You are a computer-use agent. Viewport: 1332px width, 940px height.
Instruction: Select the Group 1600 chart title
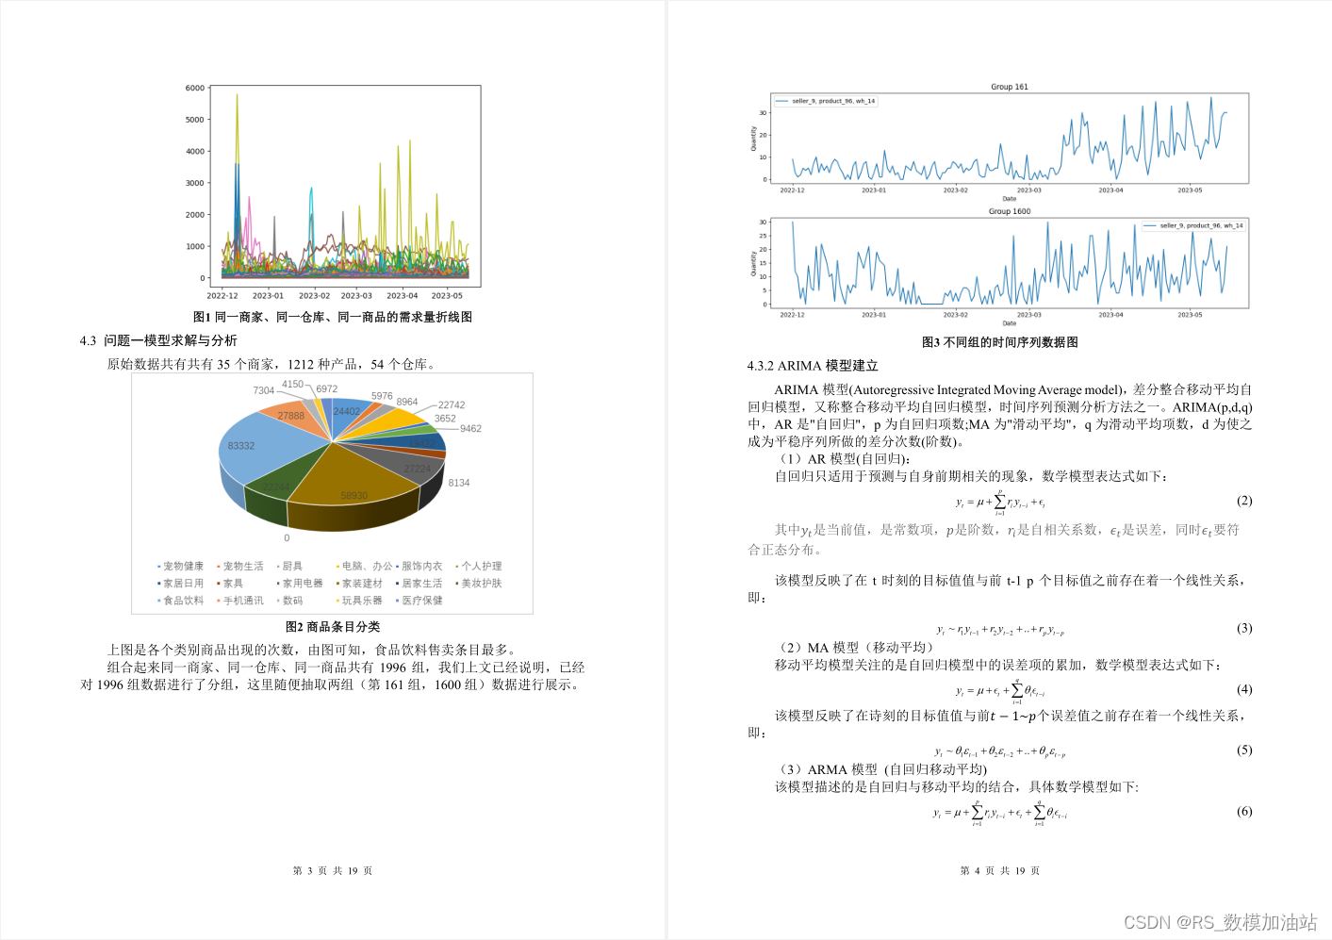tap(1010, 211)
